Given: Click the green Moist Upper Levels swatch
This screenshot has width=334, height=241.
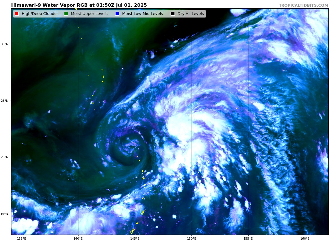Looking at the screenshot, I should [x=66, y=14].
